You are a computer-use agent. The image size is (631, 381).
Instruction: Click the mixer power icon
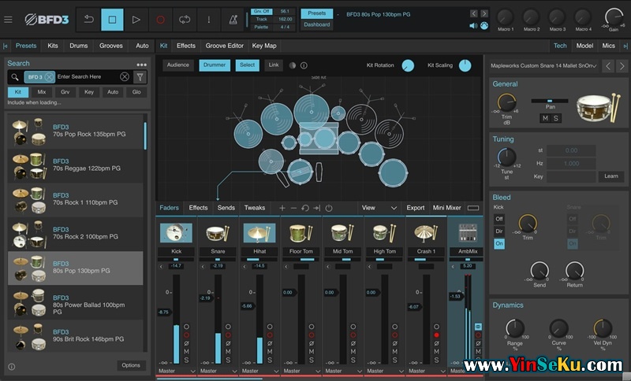click(329, 208)
